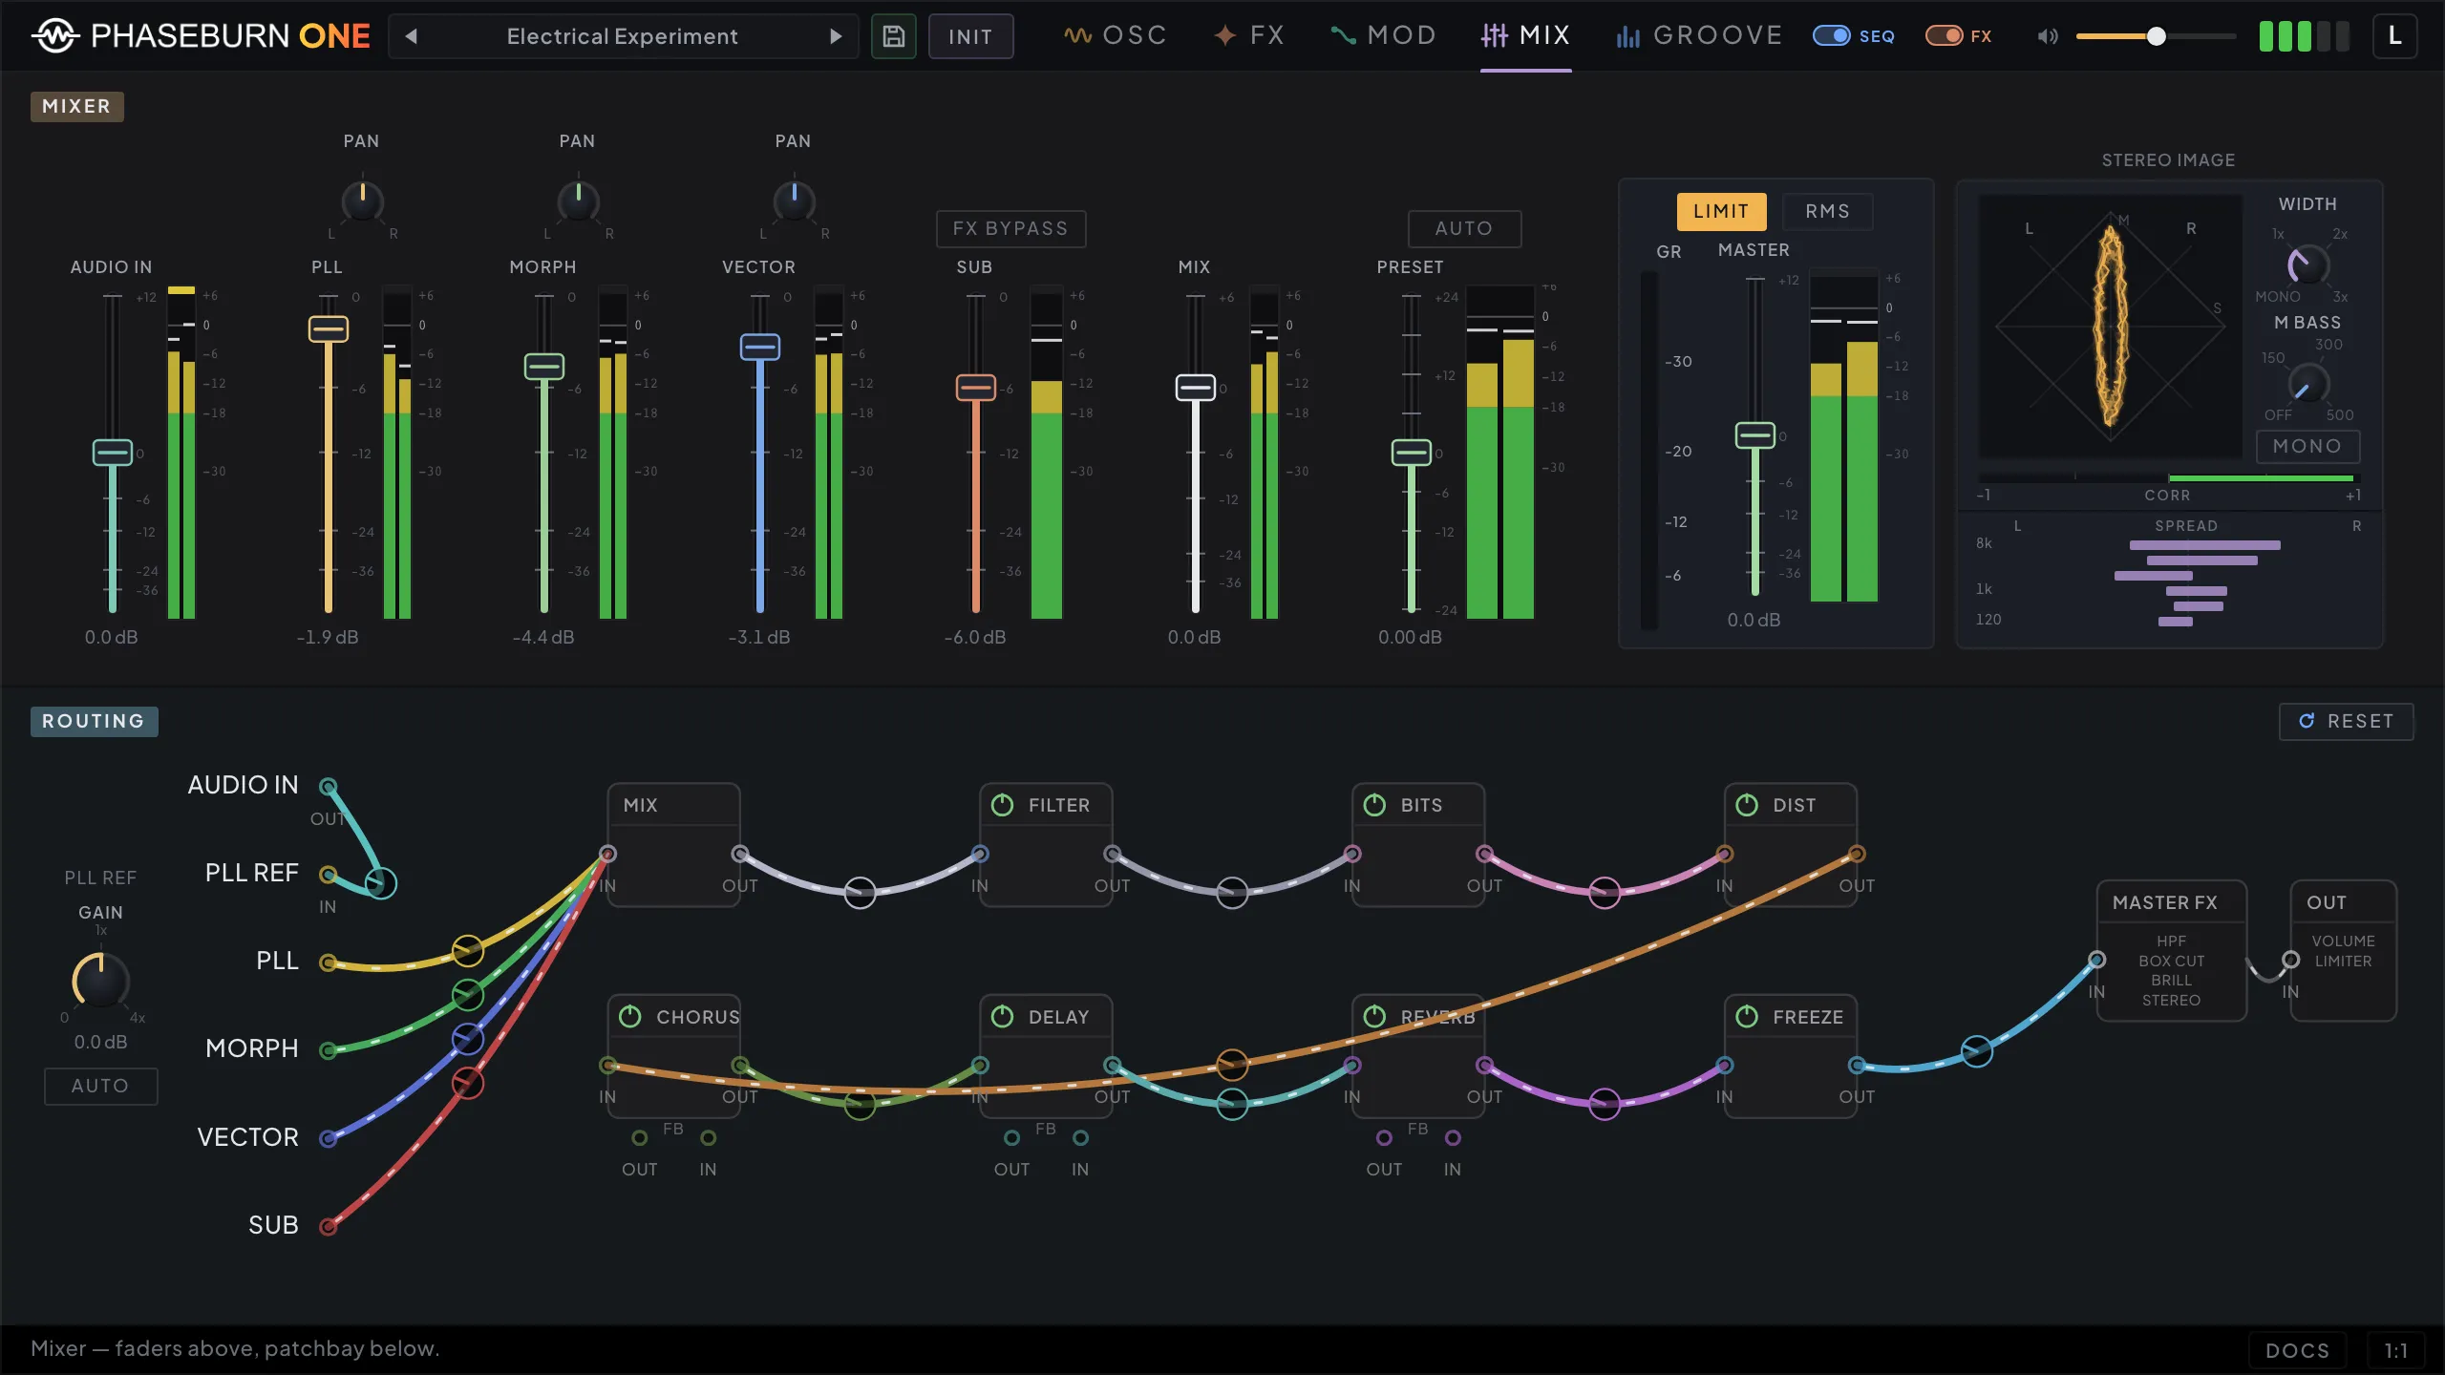The height and width of the screenshot is (1375, 2445).
Task: Toggle the MONO stereo image button
Action: (x=2307, y=446)
